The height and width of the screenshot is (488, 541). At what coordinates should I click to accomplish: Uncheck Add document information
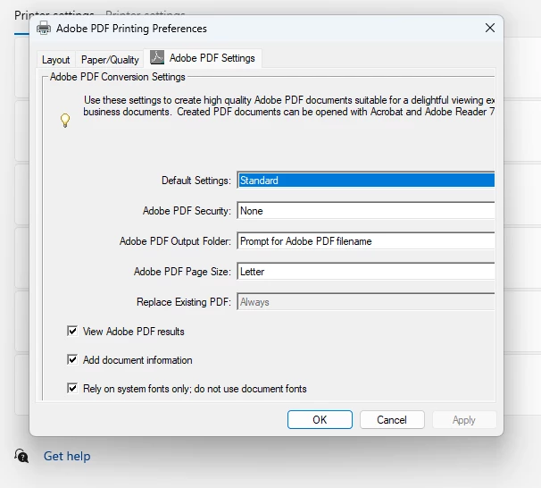pyautogui.click(x=72, y=360)
